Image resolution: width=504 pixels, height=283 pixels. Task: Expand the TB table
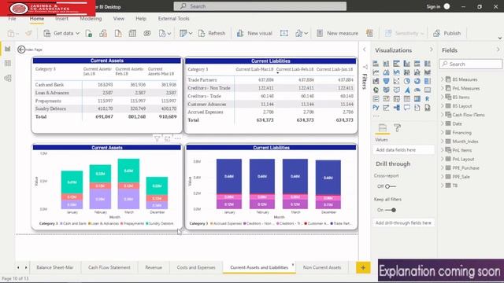tap(443, 186)
